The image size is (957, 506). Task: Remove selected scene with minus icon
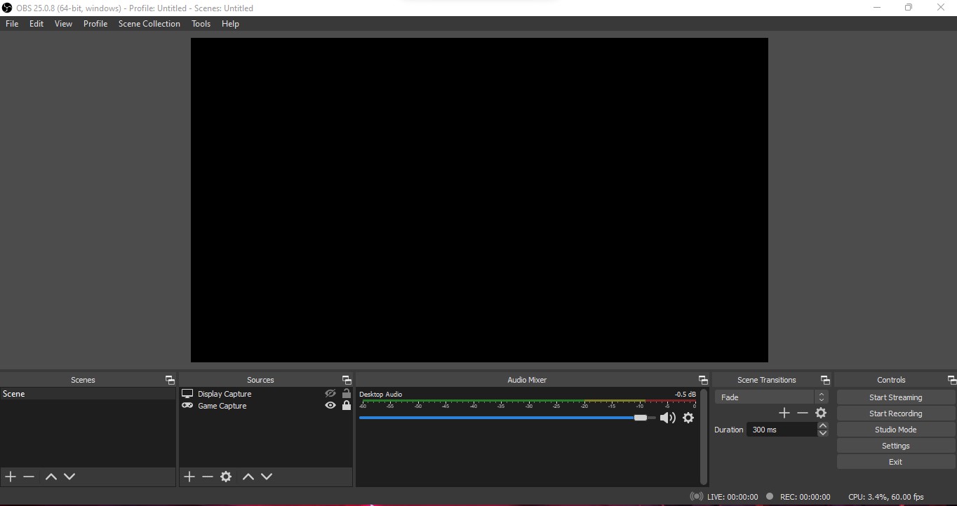point(29,477)
